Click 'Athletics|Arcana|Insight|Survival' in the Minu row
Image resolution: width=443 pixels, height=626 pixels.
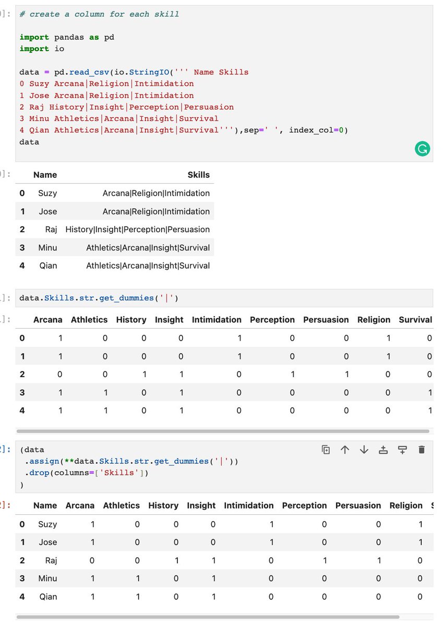point(148,248)
